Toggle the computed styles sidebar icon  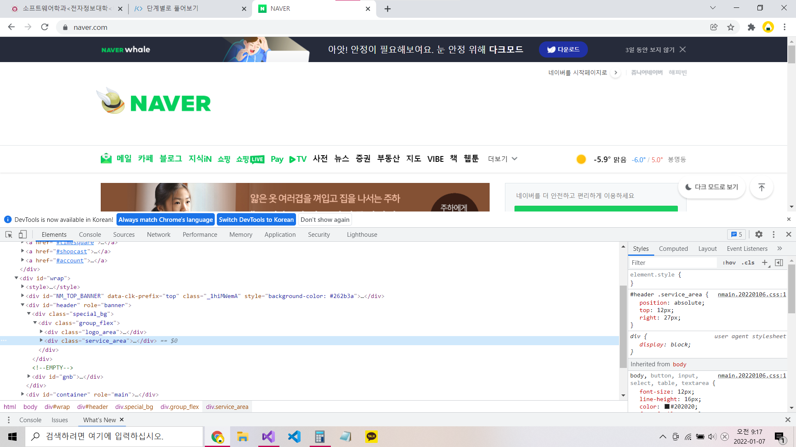(779, 262)
